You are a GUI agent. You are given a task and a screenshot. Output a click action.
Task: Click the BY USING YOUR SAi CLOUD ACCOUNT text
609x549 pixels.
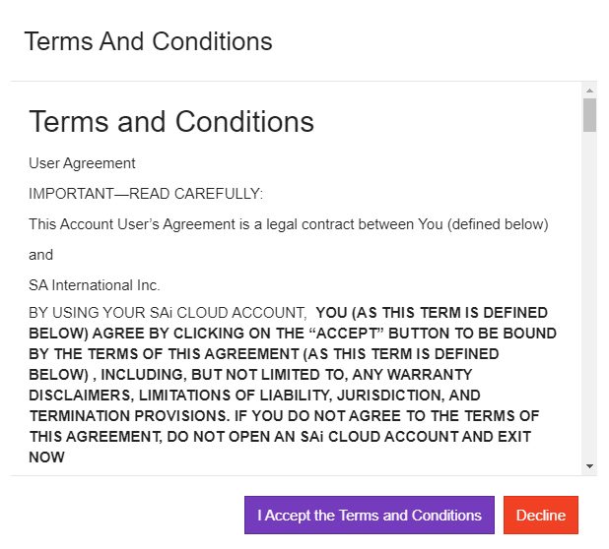click(168, 313)
